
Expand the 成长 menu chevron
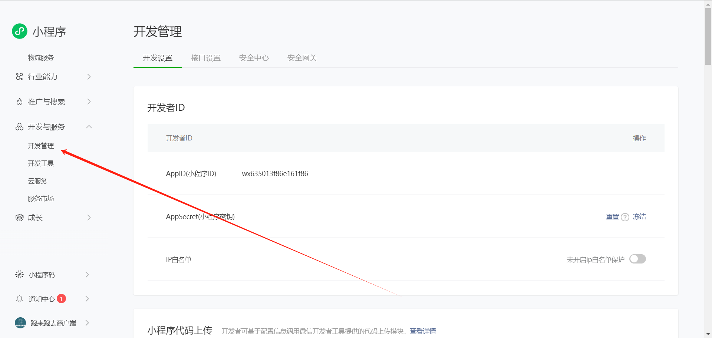coord(89,218)
